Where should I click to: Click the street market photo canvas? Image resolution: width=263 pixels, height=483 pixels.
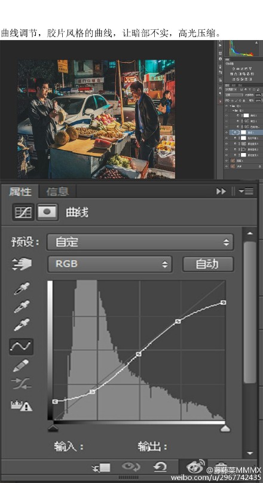click(x=96, y=119)
